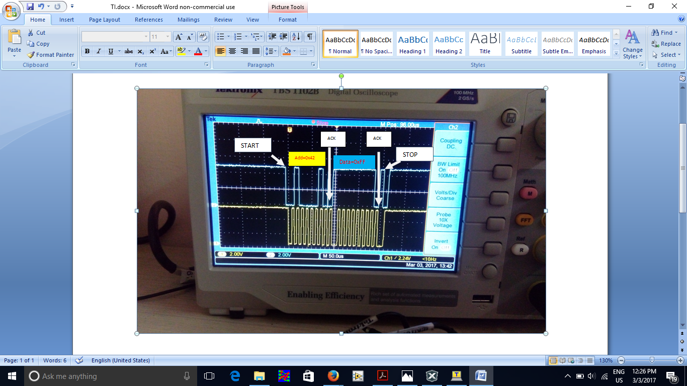Apply the Heading 1 style

[x=412, y=44]
